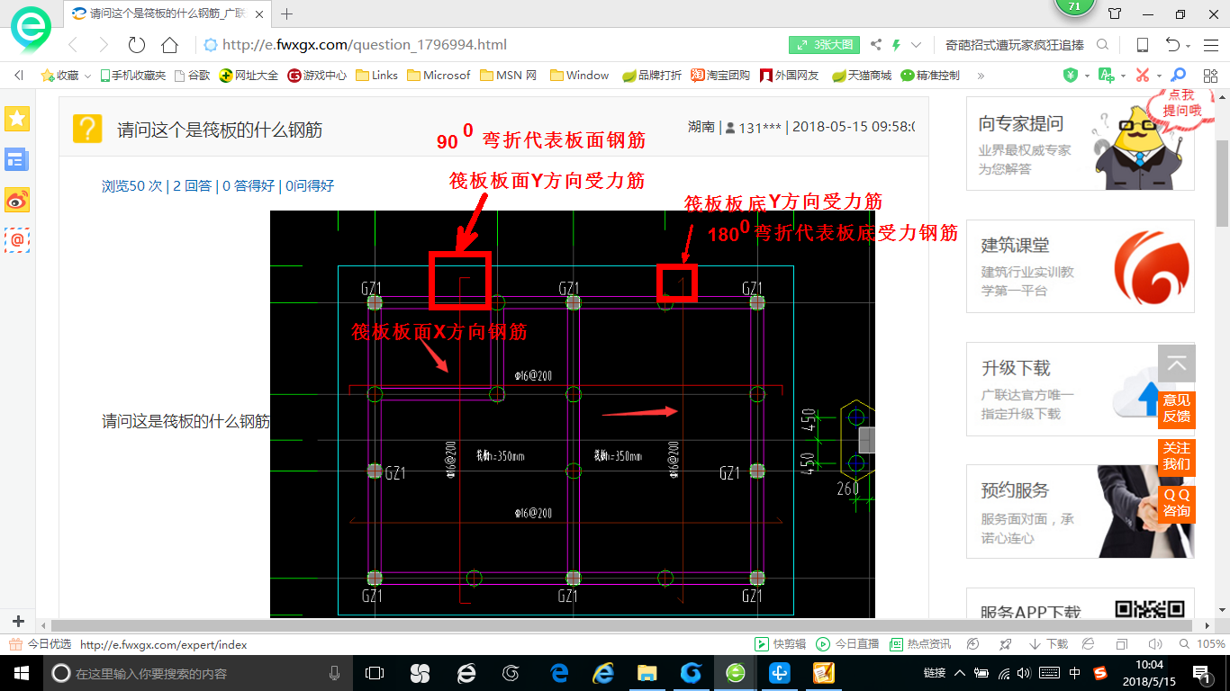The height and width of the screenshot is (691, 1230).
Task: Open dropdown next to undo arrow
Action: 1189,46
